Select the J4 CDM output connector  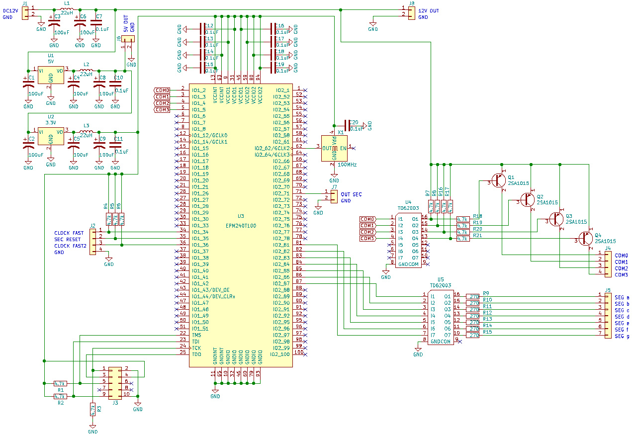tap(608, 263)
